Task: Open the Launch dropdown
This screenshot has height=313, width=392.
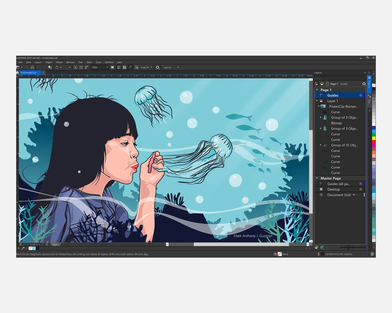Action: (178, 67)
